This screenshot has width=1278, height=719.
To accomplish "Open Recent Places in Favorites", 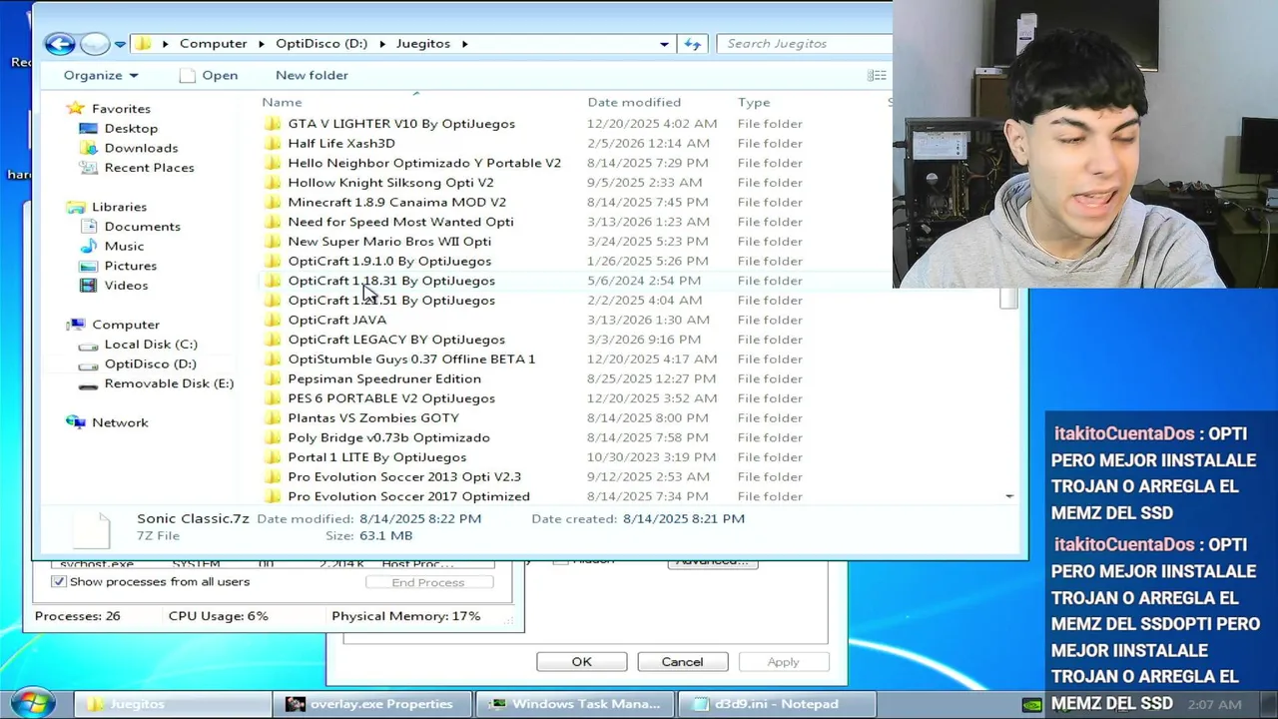I will click(x=149, y=167).
